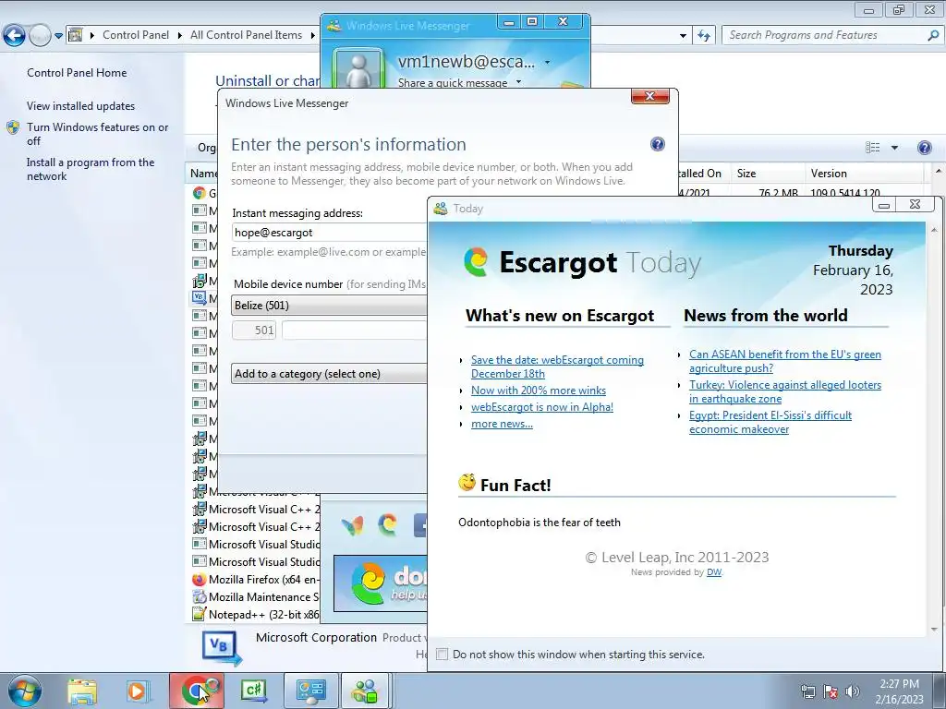
Task: Click the All Control Panel Items breadcrumb
Action: [x=246, y=35]
